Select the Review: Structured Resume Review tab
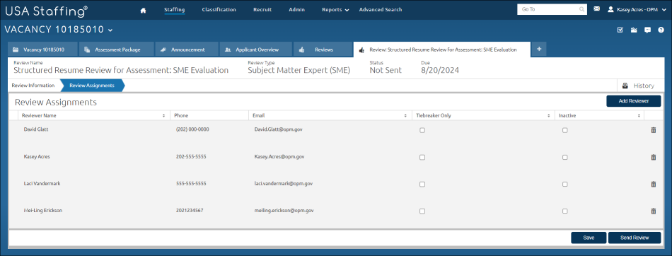Viewport: 672px width, 256px height. point(442,50)
